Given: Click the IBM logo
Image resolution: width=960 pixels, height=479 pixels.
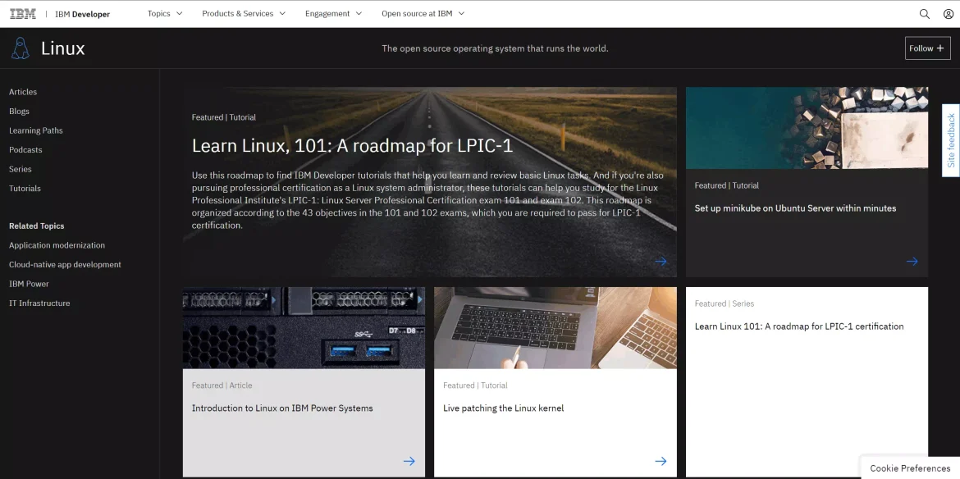Looking at the screenshot, I should click(23, 13).
